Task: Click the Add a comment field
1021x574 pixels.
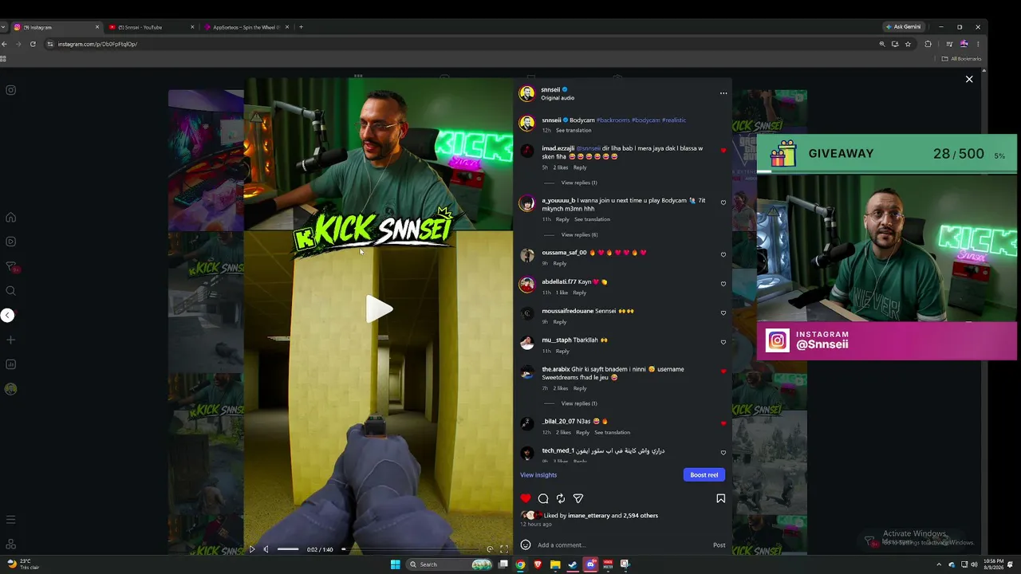Action: click(622, 545)
